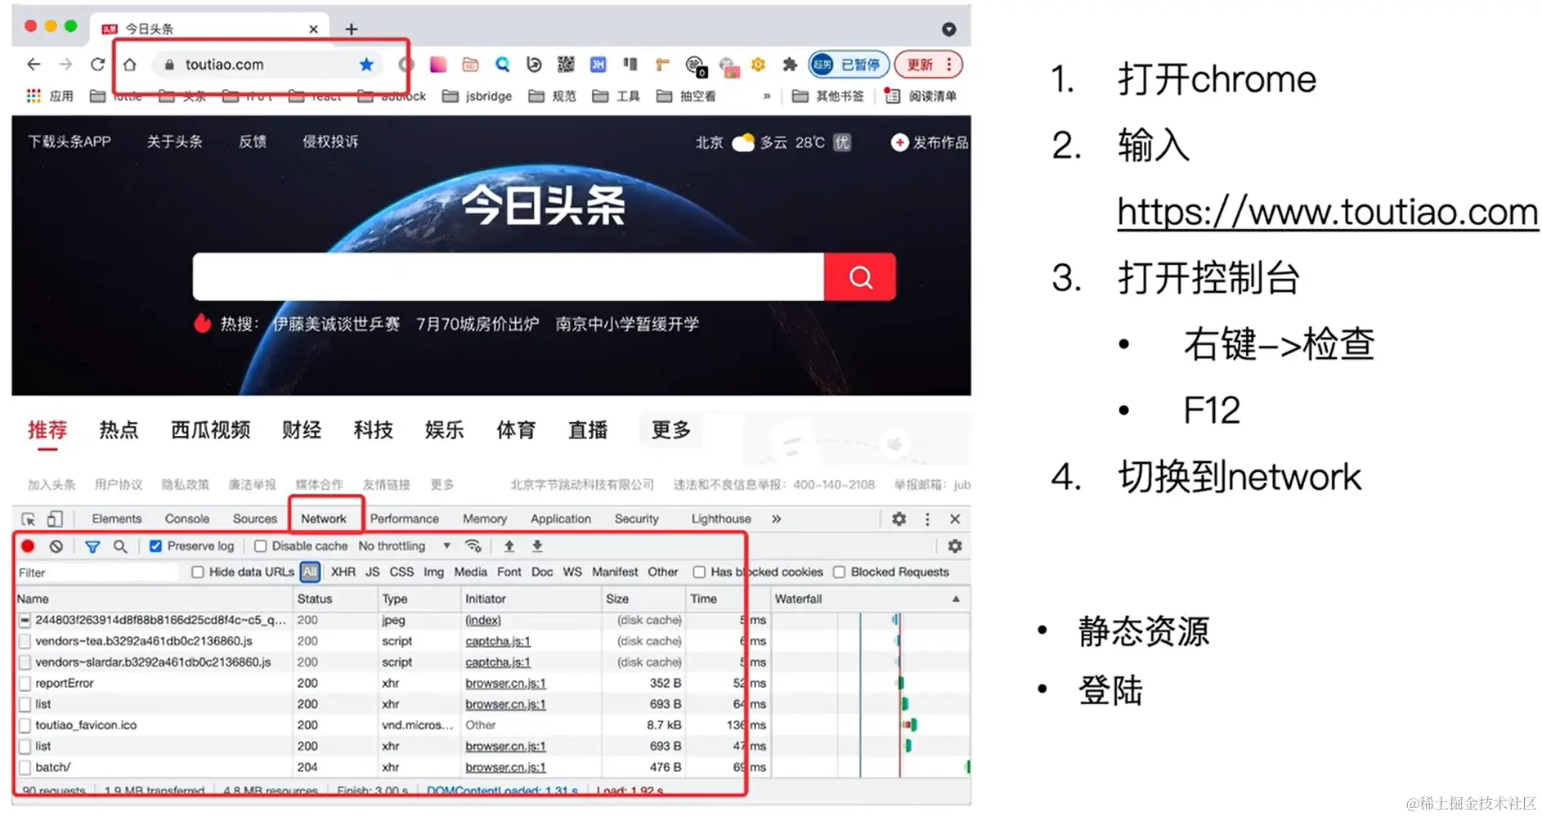Screen dimensions: 1542x817
Task: Import a HAR file with upload arrow
Action: pyautogui.click(x=509, y=545)
